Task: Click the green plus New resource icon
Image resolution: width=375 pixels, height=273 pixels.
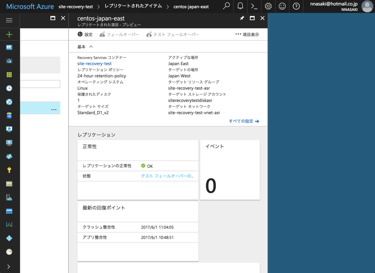Action: 9,34
